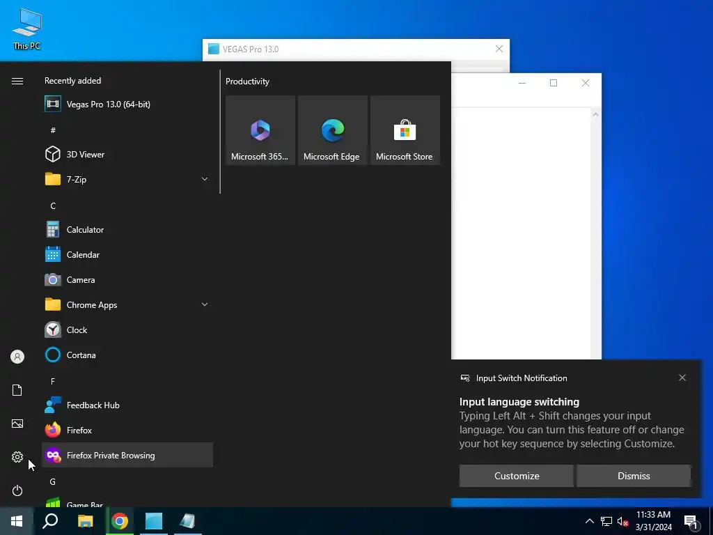Open the Microsoft Store tile

click(x=405, y=130)
